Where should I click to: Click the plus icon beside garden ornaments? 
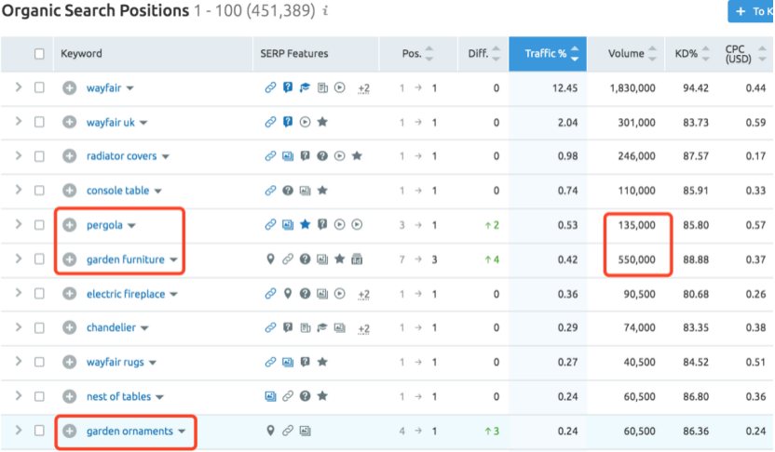tap(69, 431)
